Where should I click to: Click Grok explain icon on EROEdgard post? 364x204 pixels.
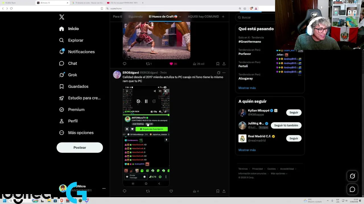tap(218, 73)
